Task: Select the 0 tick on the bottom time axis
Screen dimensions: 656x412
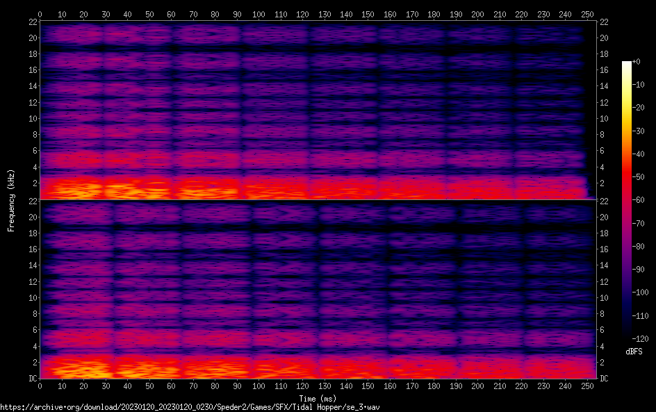Action: pos(40,386)
